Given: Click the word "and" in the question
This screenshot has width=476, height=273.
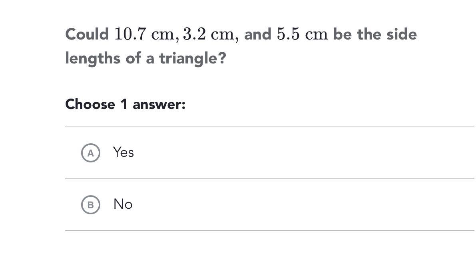Looking at the screenshot, I should [258, 35].
